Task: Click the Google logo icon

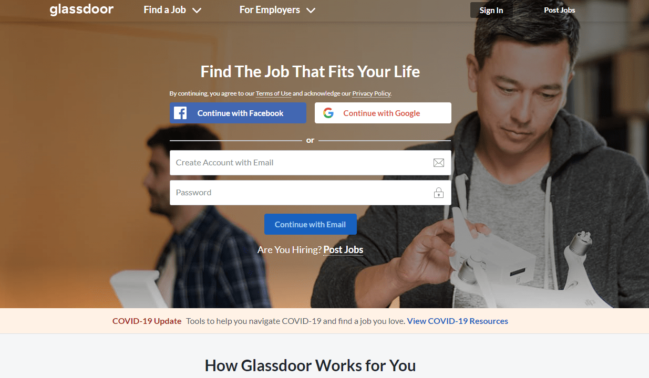Action: (328, 113)
